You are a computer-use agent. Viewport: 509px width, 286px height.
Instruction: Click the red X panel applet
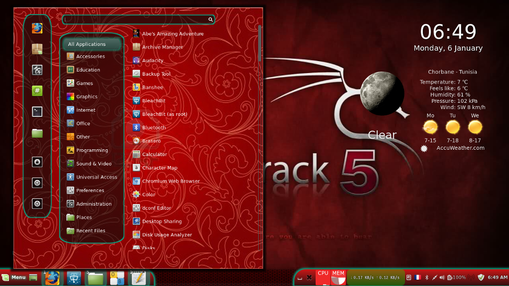(309, 278)
